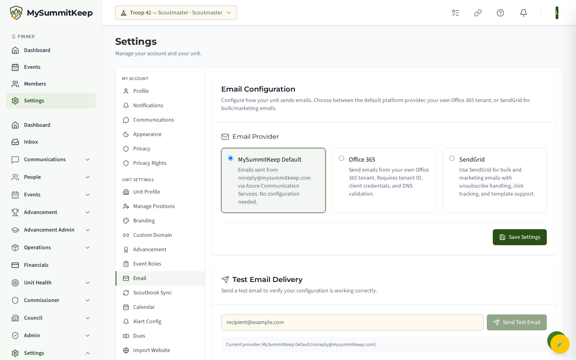Click the MySummitKeep logo
The height and width of the screenshot is (360, 576).
[51, 13]
